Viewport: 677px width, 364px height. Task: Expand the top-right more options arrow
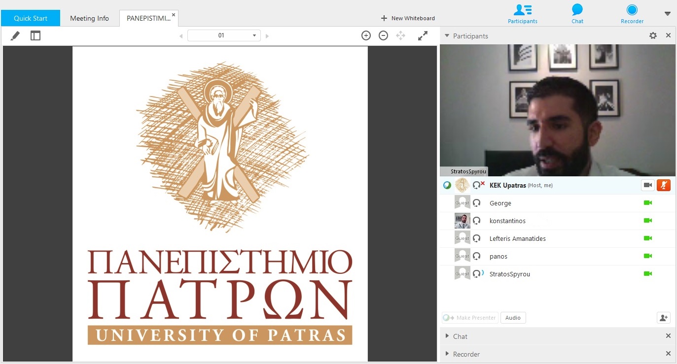click(668, 14)
